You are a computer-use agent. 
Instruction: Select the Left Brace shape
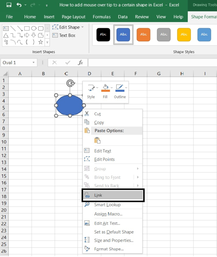pyautogui.click(x=27, y=42)
